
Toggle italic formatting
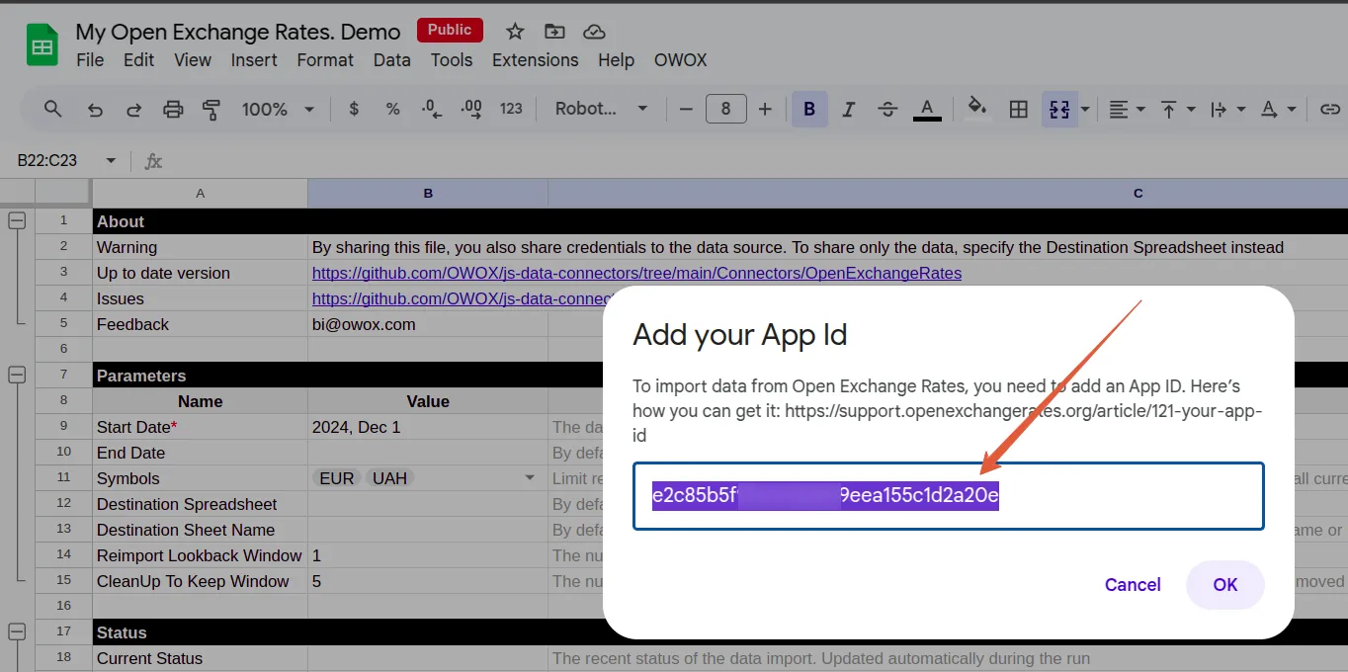point(848,109)
